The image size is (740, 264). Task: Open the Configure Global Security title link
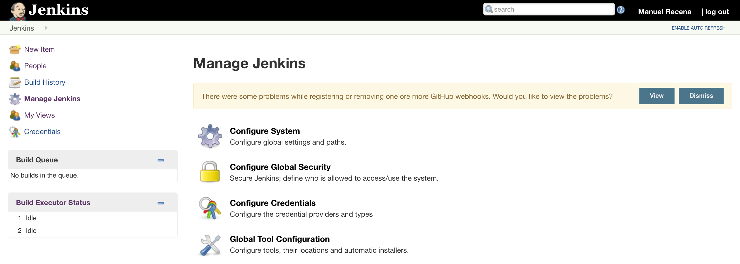[280, 167]
